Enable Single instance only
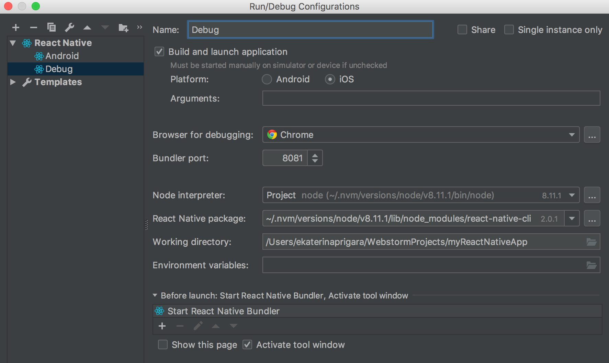The image size is (609, 363). pos(509,30)
